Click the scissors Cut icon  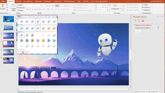pos(7,5)
